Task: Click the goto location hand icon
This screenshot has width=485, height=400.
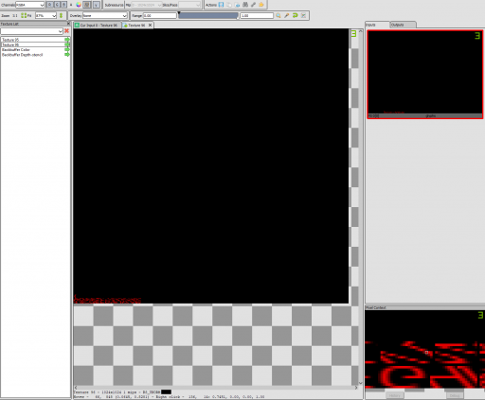Action: point(261,5)
